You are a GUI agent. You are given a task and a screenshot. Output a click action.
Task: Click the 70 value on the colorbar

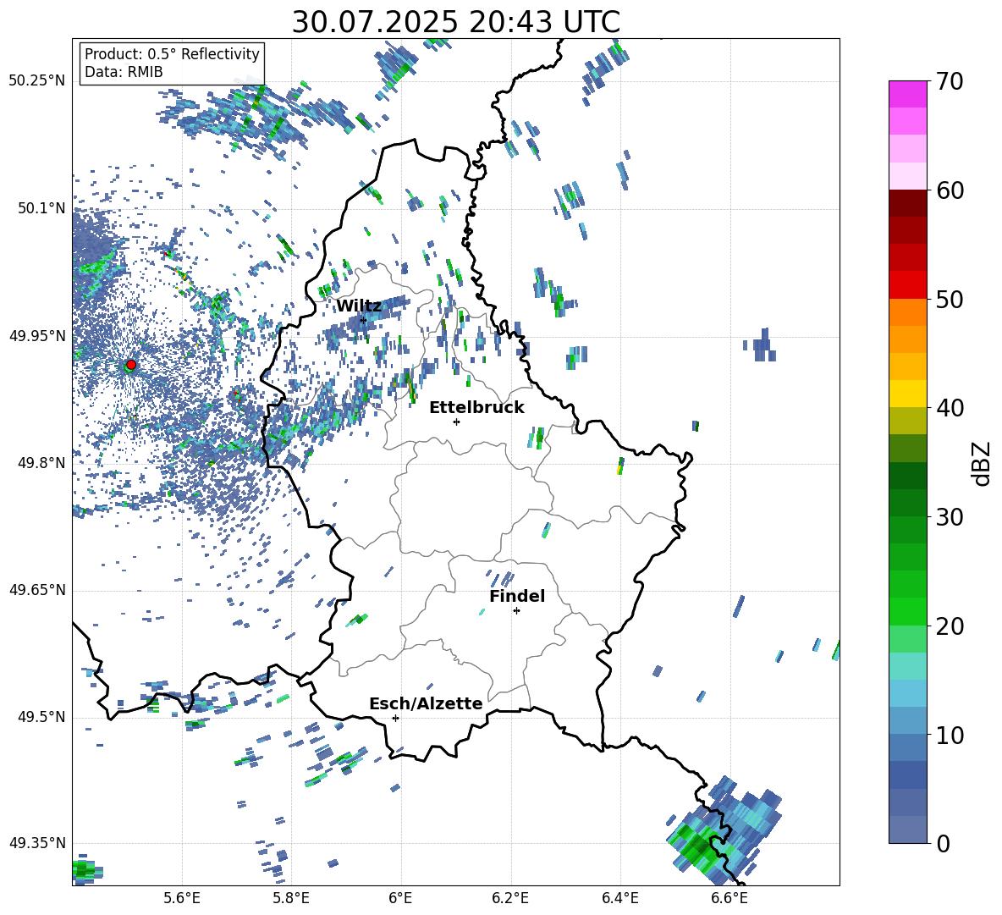949,81
